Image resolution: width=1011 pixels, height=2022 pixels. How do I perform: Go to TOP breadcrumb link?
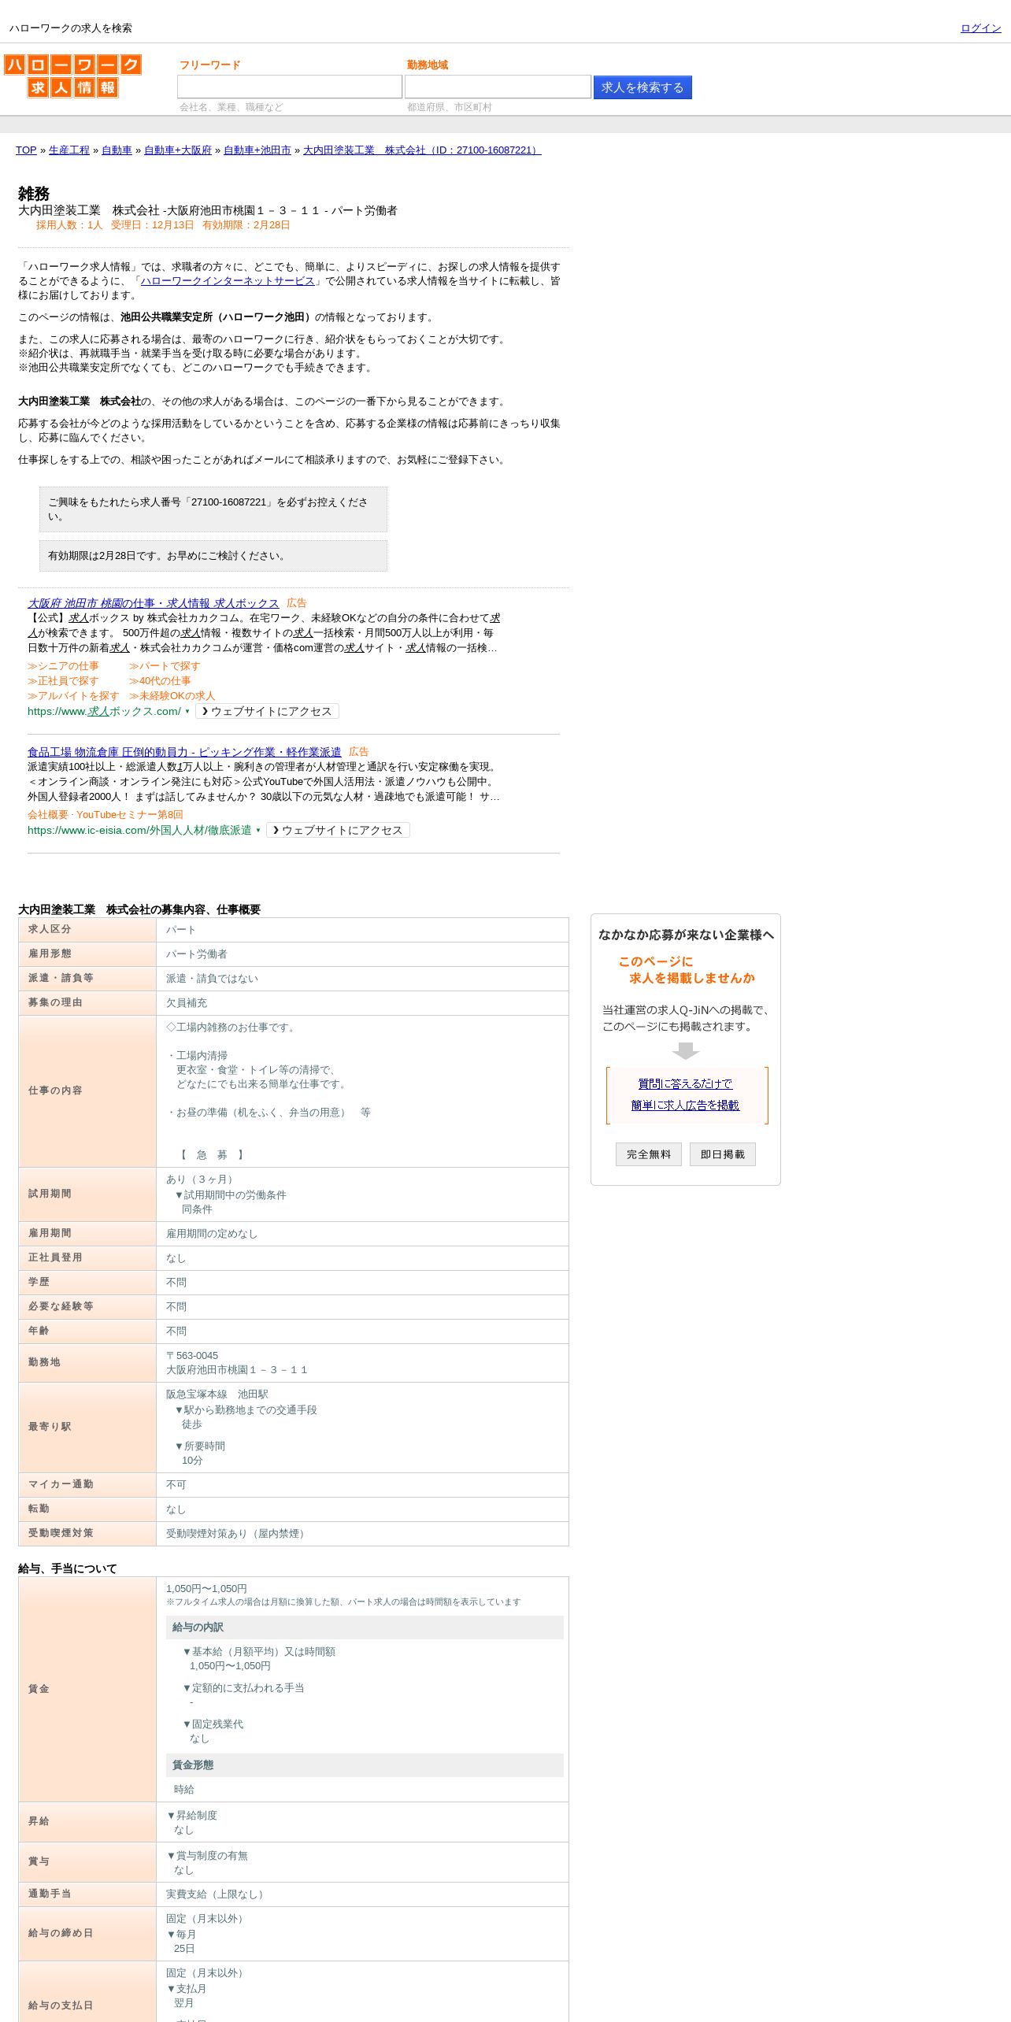[x=26, y=150]
